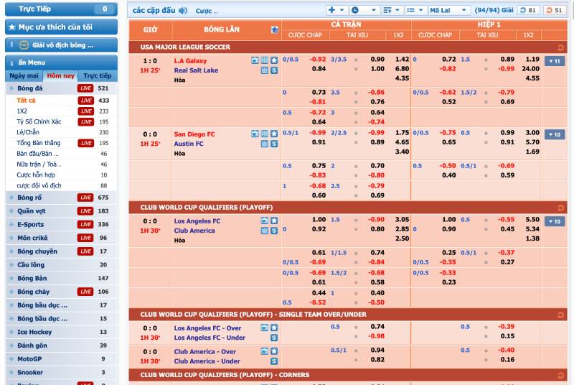The height and width of the screenshot is (385, 574).
Task: Click the S icon for Club America
Action: (274, 231)
